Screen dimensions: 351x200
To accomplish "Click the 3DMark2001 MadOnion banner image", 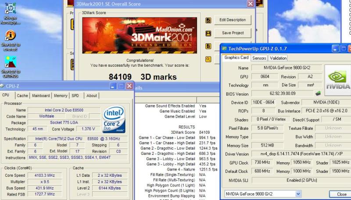I will 140,36.
